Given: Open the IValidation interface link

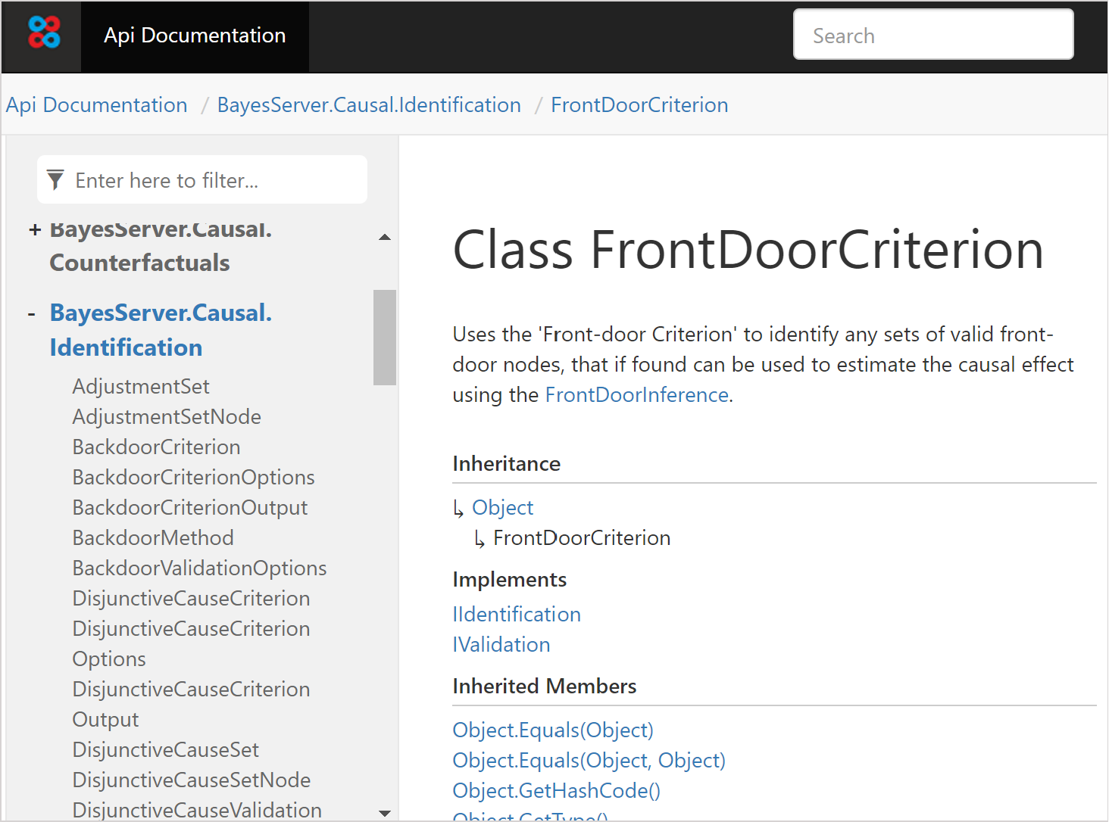Looking at the screenshot, I should pos(501,645).
